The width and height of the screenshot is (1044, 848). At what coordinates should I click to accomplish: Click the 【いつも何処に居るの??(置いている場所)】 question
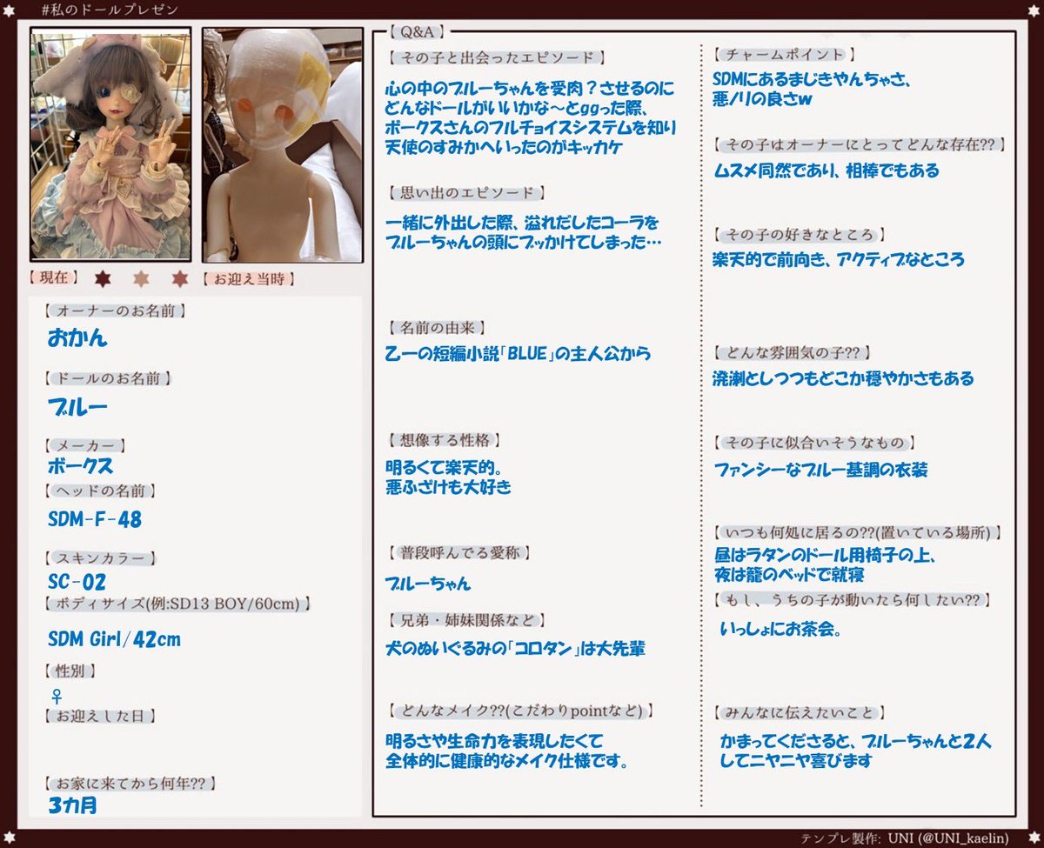[858, 532]
